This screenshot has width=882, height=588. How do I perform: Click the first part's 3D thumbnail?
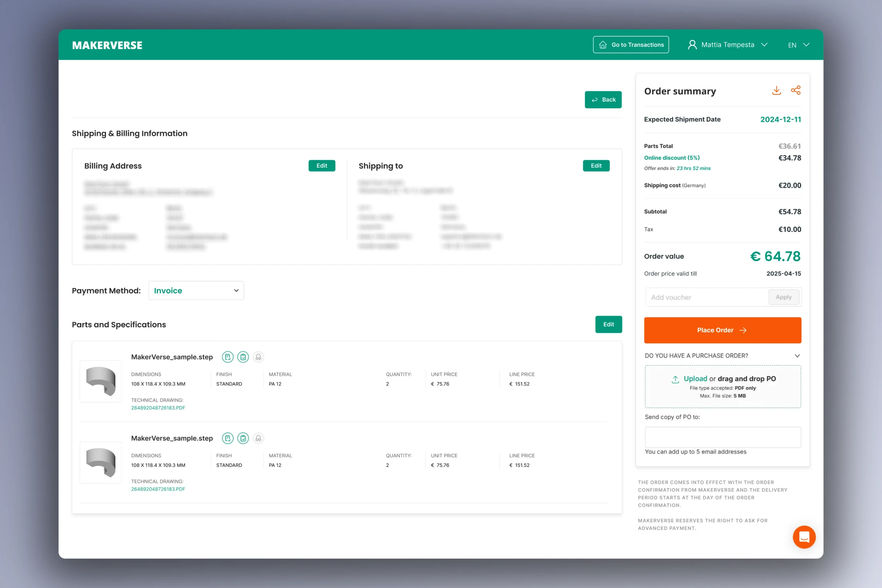[101, 381]
